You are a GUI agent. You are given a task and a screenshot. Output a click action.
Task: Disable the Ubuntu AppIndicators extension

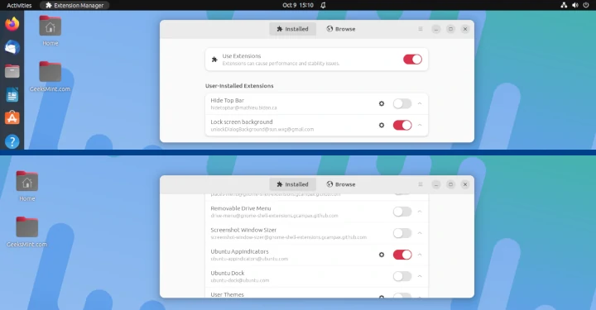(402, 255)
